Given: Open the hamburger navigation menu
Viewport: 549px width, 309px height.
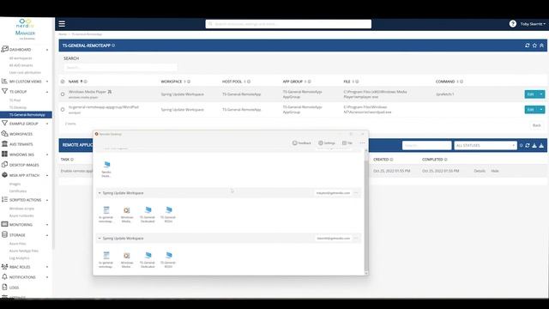Looking at the screenshot, I should [x=62, y=23].
